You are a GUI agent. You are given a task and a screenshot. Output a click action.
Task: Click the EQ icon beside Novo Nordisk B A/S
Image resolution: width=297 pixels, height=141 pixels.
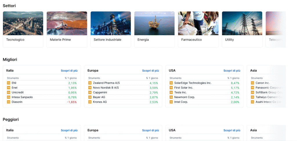coord(90,88)
